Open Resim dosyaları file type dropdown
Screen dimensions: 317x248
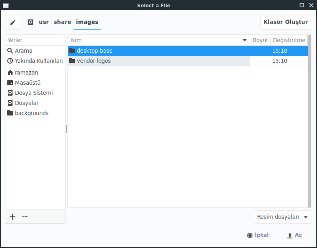coord(282,217)
